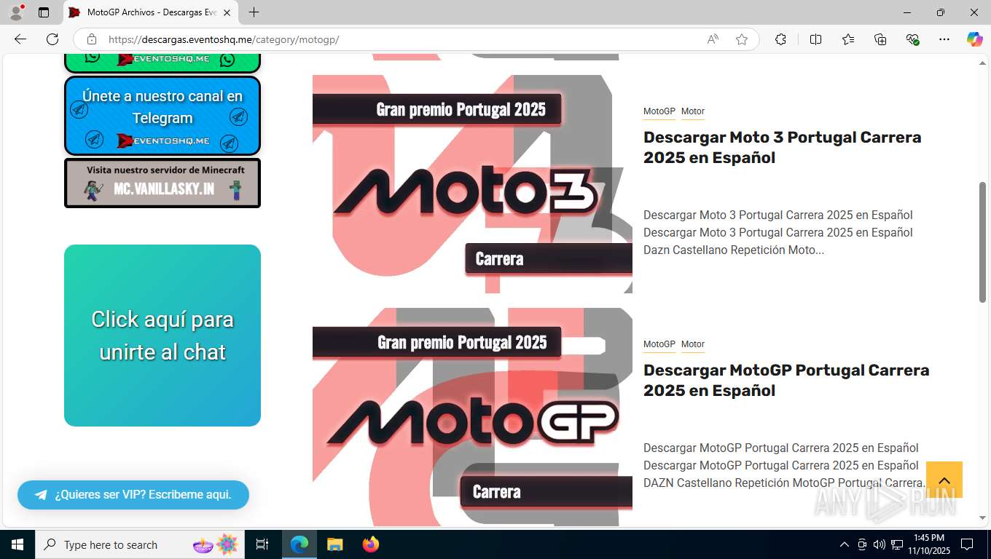Open a new browser tab
This screenshot has width=991, height=559.
[x=254, y=12]
